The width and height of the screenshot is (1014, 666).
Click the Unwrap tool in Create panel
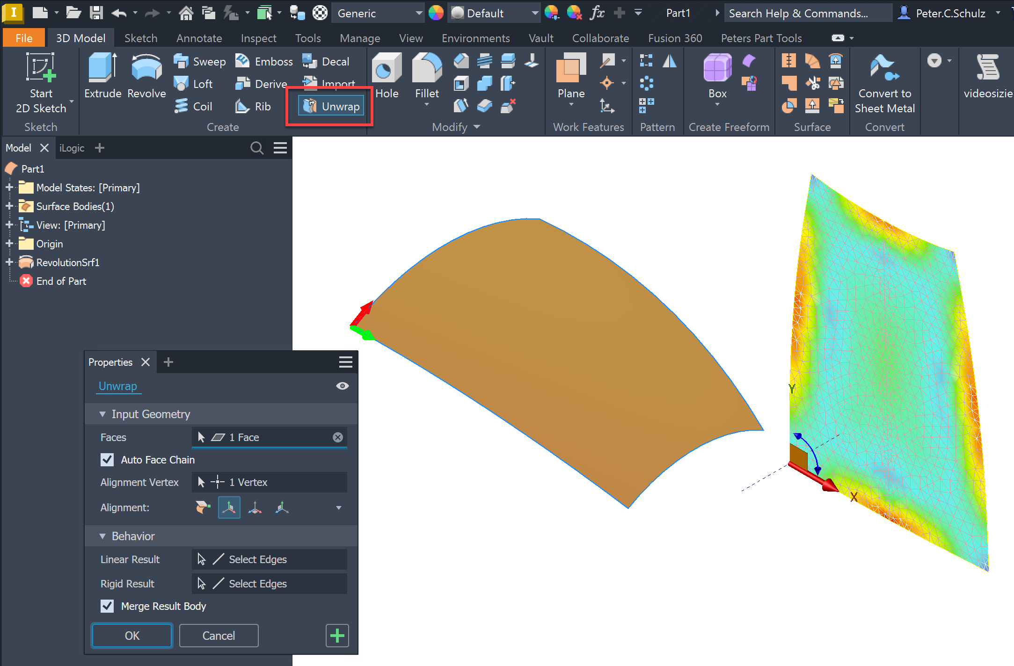(331, 107)
